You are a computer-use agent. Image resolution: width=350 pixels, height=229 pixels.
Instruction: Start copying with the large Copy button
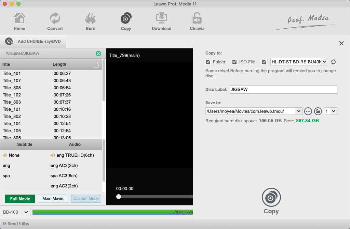click(x=271, y=201)
